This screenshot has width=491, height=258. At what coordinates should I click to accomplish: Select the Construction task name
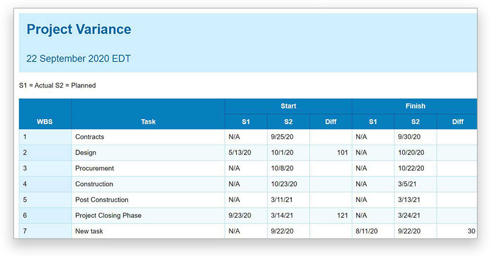coord(94,184)
